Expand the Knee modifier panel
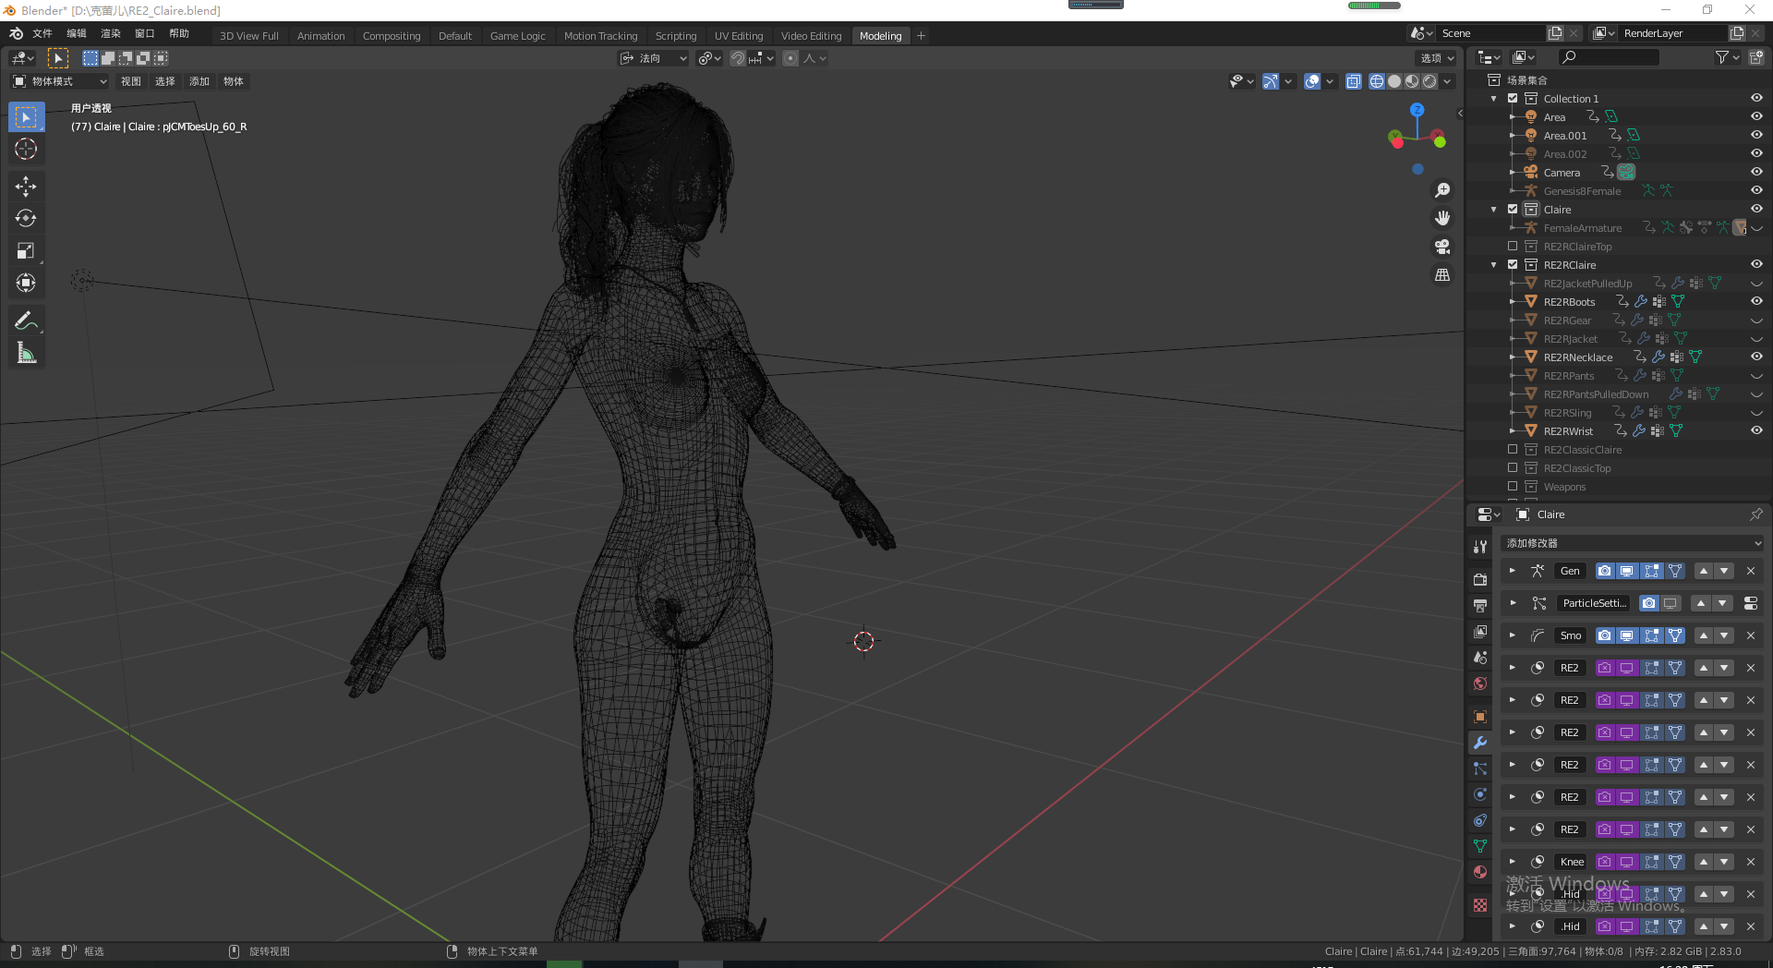 coord(1513,862)
